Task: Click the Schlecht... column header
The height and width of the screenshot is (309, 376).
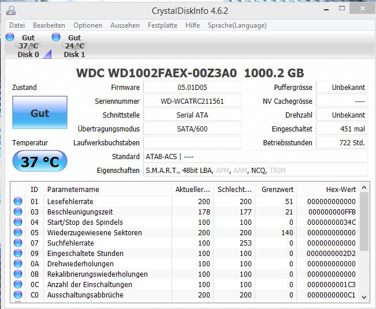Action: coord(234,189)
